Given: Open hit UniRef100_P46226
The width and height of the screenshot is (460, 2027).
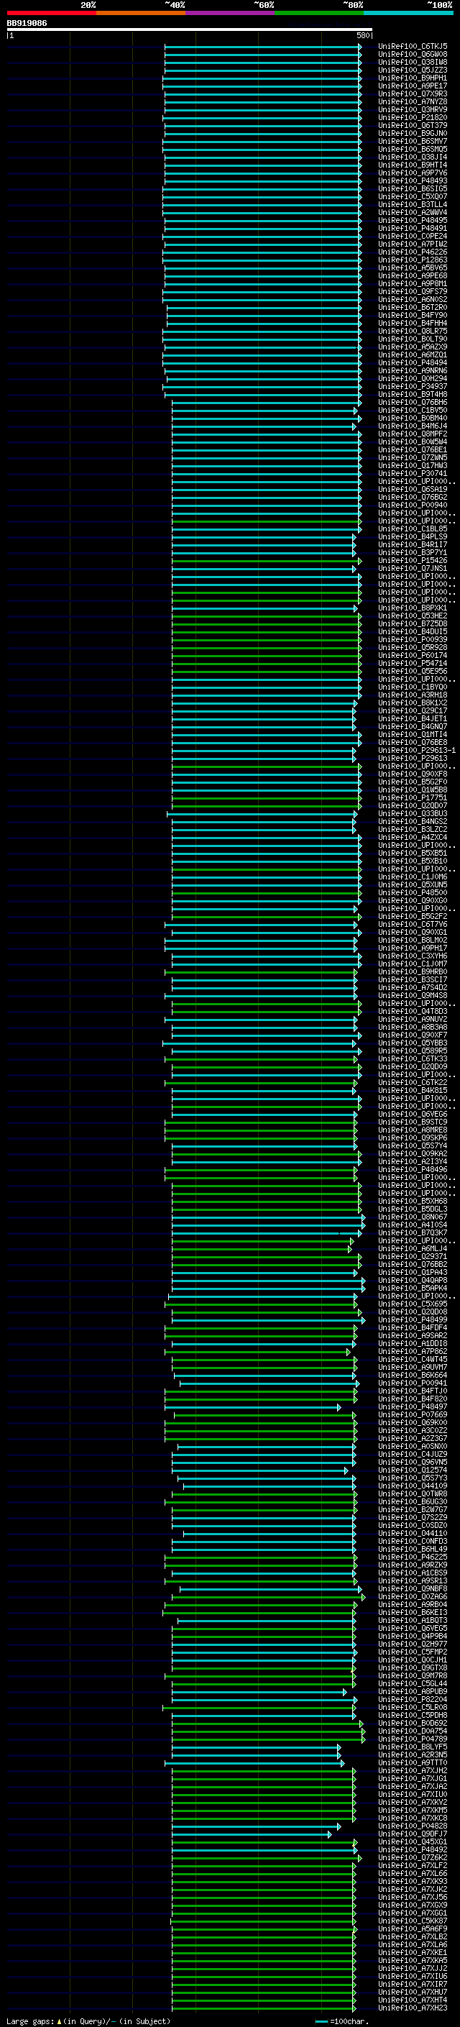Looking at the screenshot, I should pyautogui.click(x=413, y=252).
